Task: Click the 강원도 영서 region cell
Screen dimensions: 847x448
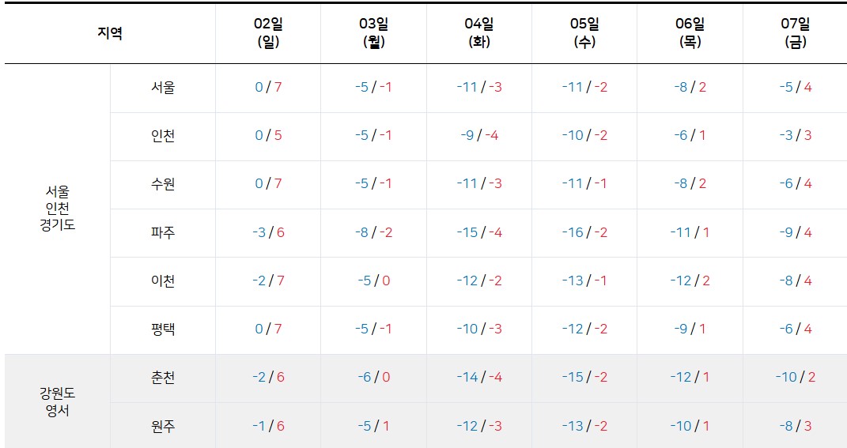Action: click(57, 401)
